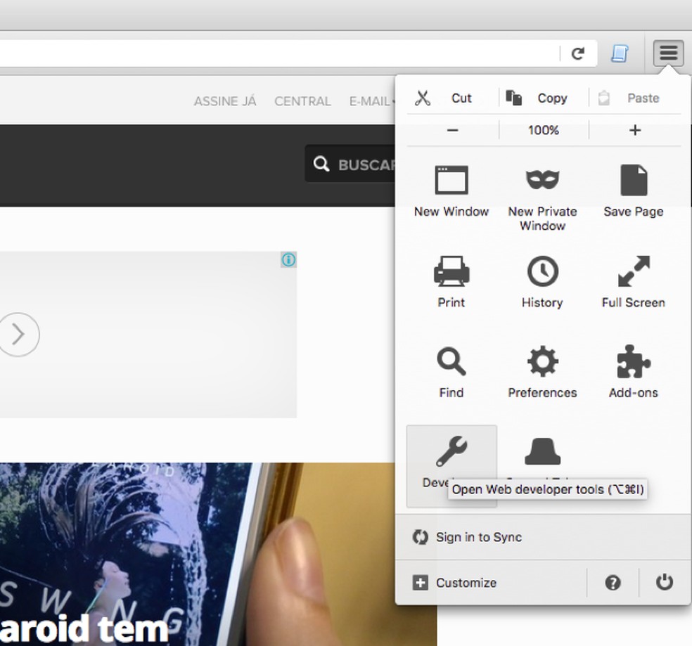Reload the page with refresh icon
Screen dimensions: 692x646
click(577, 53)
